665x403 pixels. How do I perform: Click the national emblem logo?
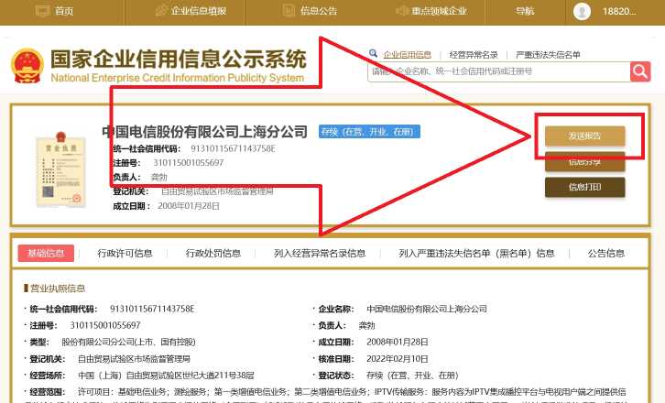27,66
